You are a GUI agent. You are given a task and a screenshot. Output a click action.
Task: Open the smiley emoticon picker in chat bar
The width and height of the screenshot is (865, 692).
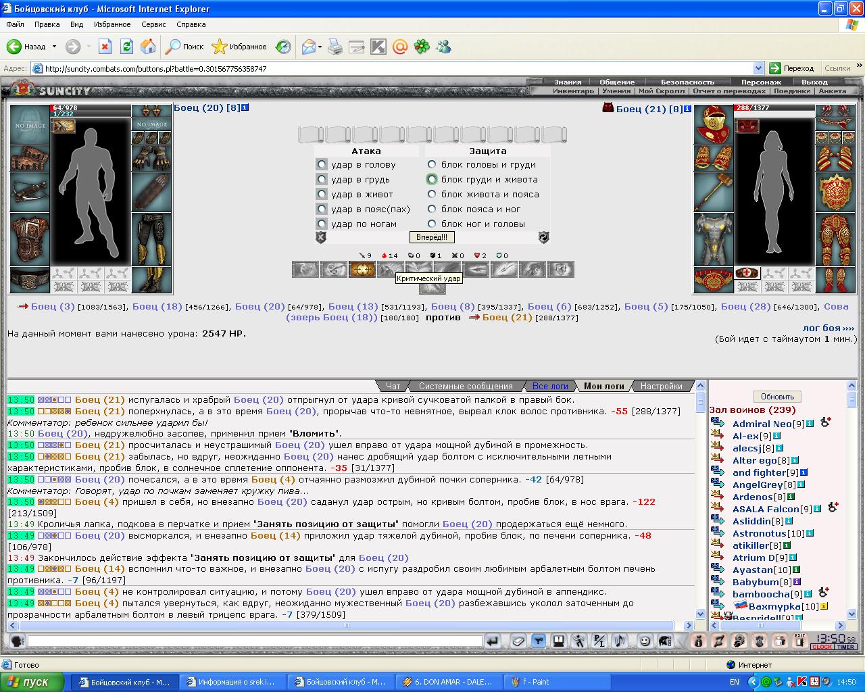(645, 641)
